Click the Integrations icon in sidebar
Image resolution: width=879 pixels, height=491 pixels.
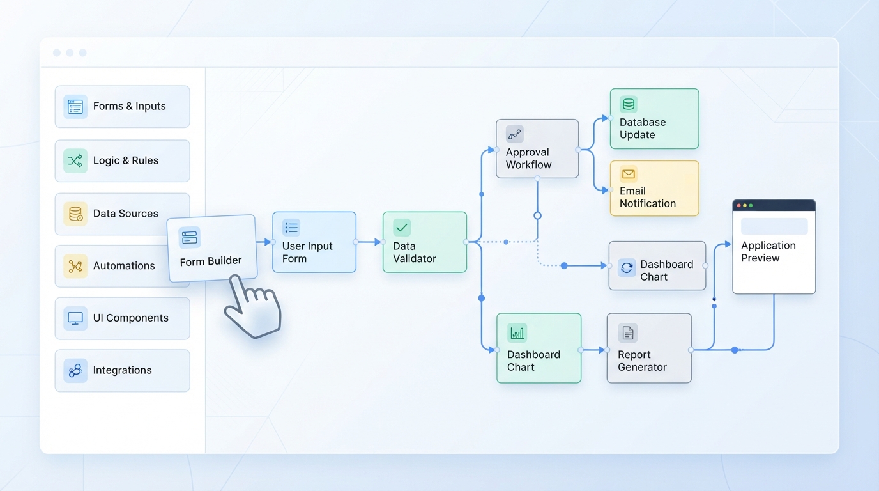point(75,370)
